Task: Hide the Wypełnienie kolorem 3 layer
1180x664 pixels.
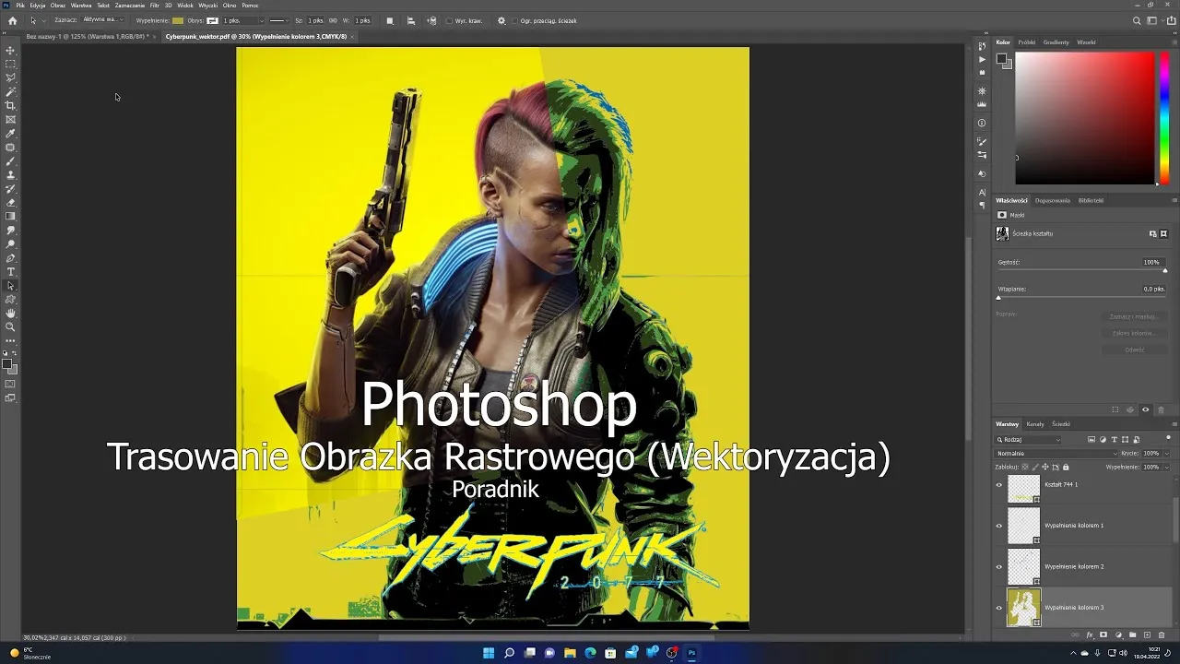Action: pos(998,608)
